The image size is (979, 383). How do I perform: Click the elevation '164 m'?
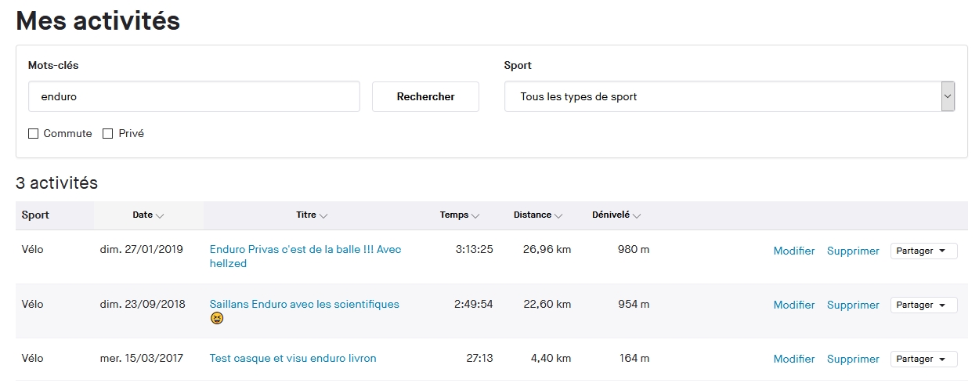[x=634, y=358]
